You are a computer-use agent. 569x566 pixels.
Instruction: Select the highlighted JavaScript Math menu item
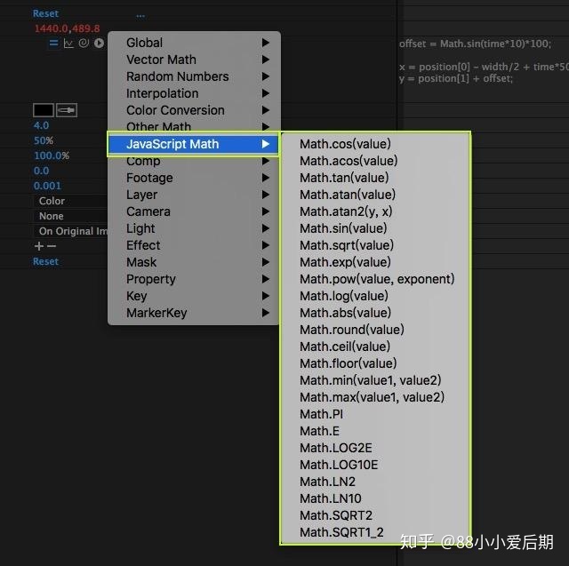194,144
